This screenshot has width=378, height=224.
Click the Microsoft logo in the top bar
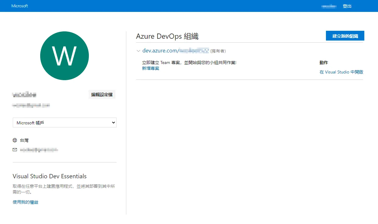19,6
